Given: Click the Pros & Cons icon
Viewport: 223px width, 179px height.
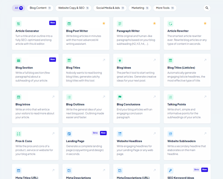Looking at the screenshot, I should (18, 134).
